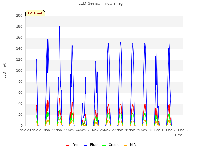Screen dimensions: 202x151
Task: Toggle the Green legend entry
Action: pyautogui.click(x=110, y=145)
